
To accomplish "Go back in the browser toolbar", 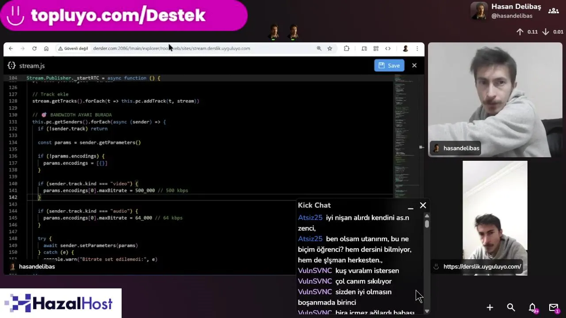I will pos(11,49).
